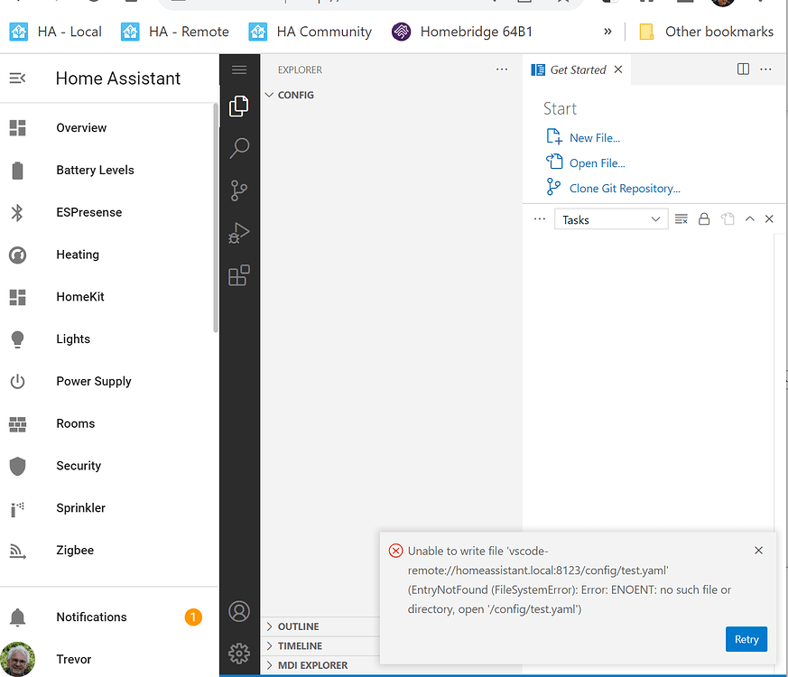Image resolution: width=788 pixels, height=677 pixels.
Task: Click the orange notification count badge
Action: coord(193,617)
